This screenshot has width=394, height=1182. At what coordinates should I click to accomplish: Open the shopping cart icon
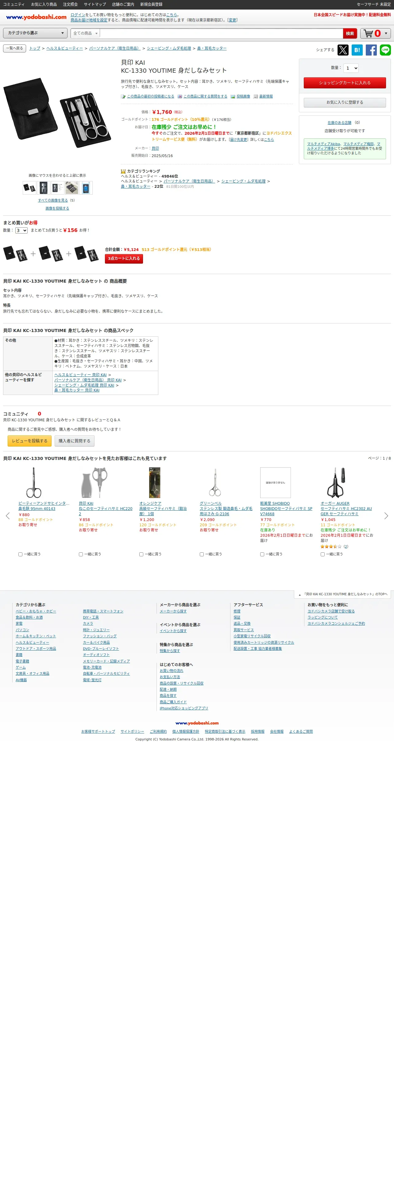click(368, 33)
